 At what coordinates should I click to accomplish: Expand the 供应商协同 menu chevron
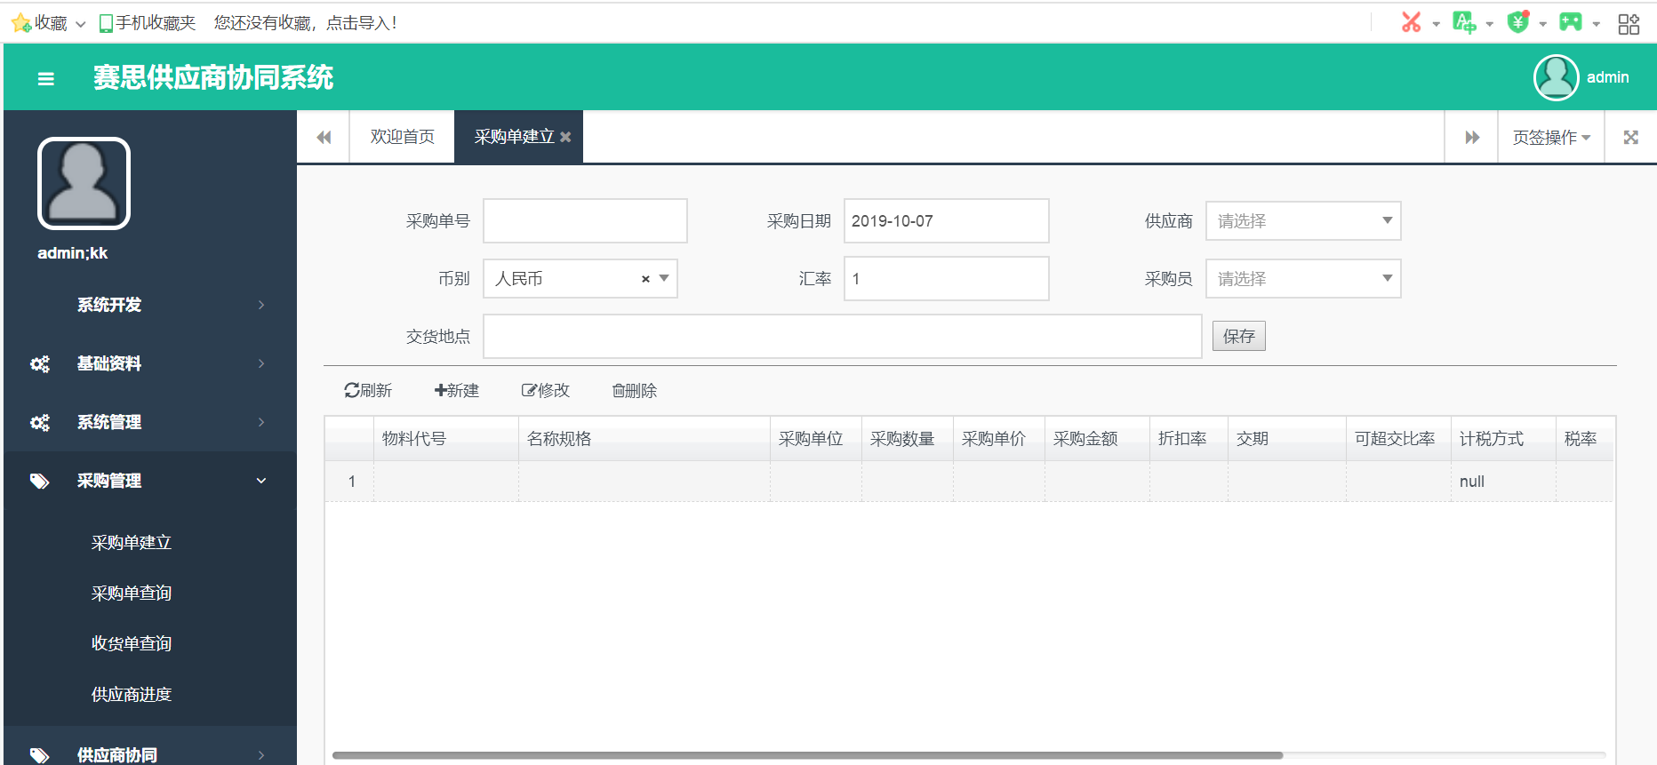pos(261,754)
